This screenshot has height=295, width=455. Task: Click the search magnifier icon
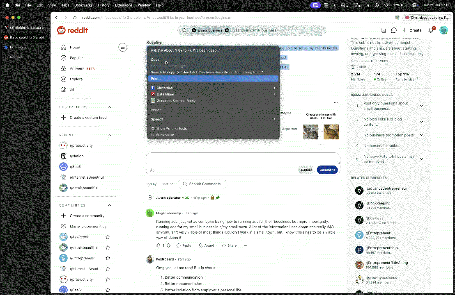(184, 30)
